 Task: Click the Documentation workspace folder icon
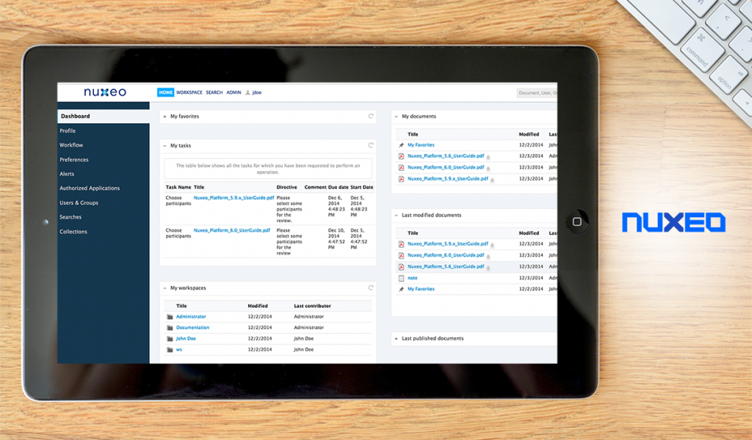pyautogui.click(x=170, y=328)
